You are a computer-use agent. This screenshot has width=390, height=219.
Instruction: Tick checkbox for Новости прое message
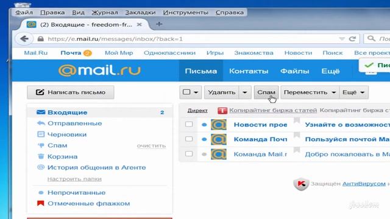[x=189, y=124]
